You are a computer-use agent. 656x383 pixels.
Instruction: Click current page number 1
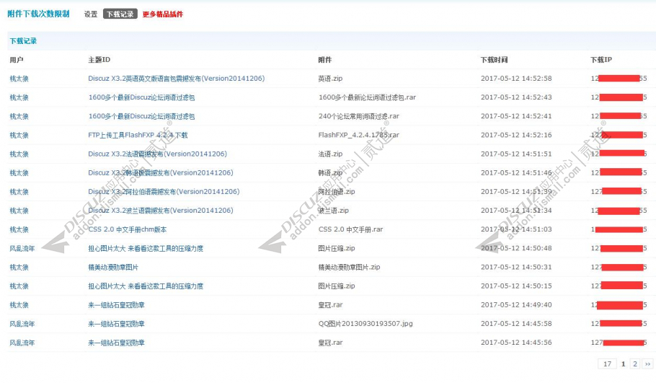point(623,364)
